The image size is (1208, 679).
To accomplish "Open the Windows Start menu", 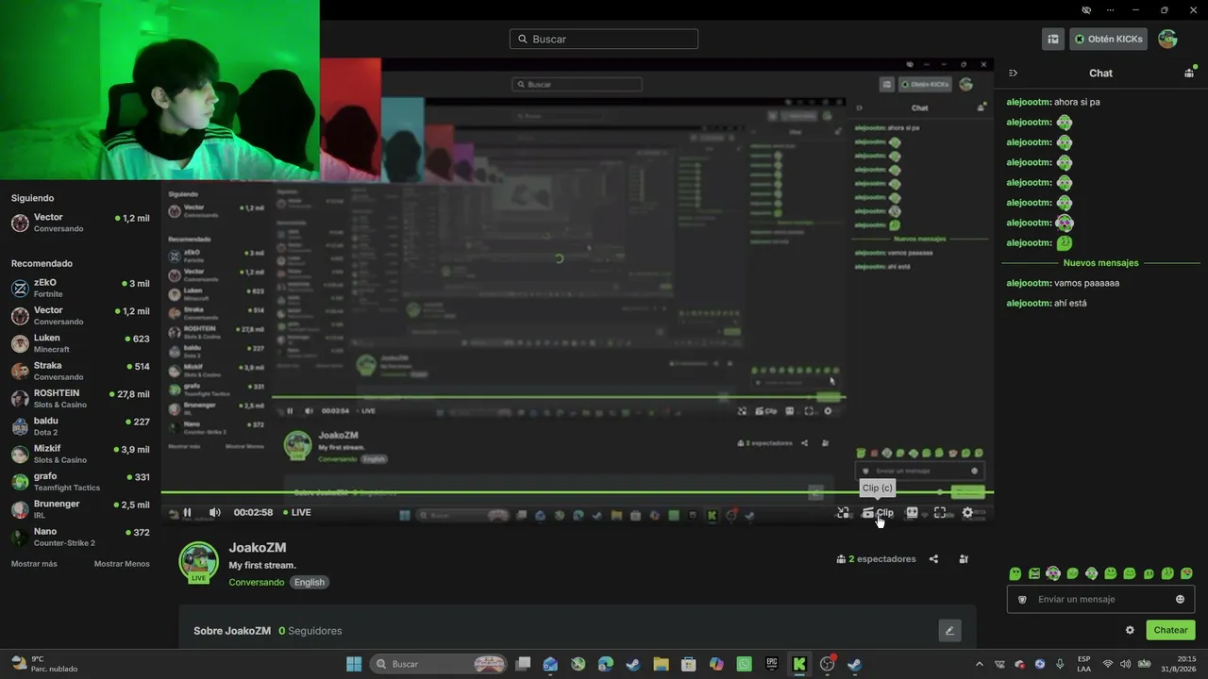I will 354,664.
